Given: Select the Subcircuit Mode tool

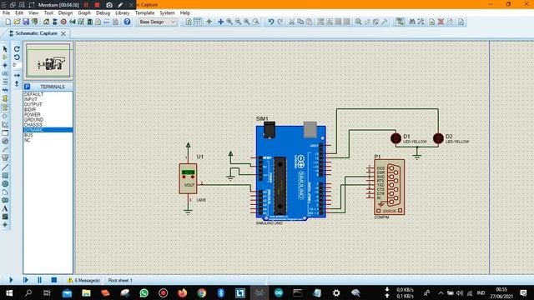Looking at the screenshot, I should point(5,98).
